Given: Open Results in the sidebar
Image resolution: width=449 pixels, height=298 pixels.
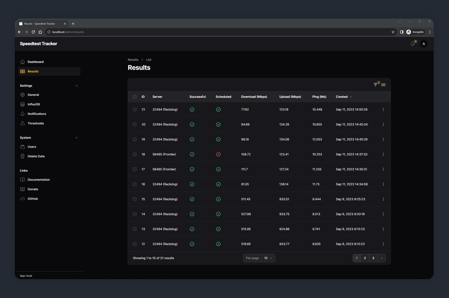Looking at the screenshot, I should [49, 72].
